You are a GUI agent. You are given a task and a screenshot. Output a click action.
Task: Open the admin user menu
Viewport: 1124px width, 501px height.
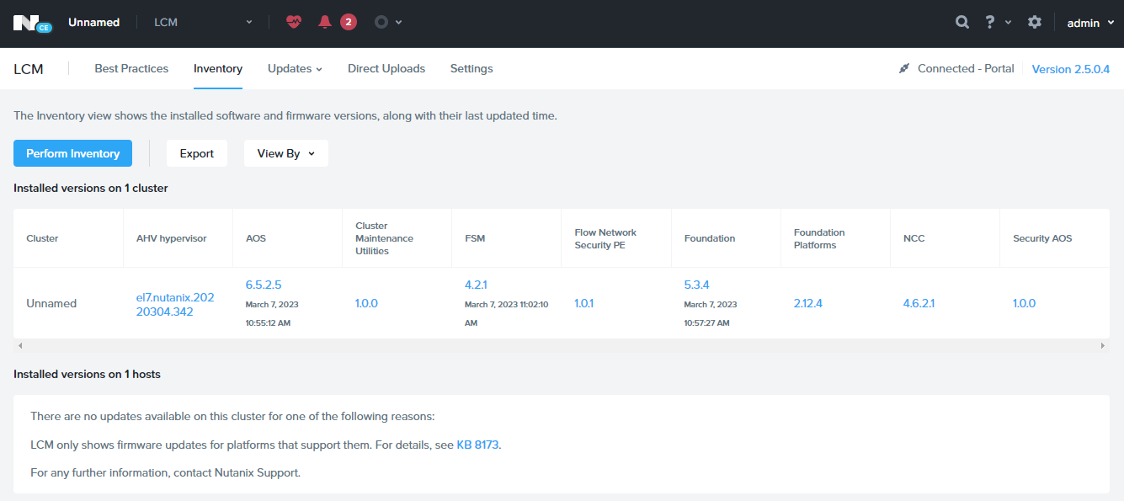(x=1090, y=23)
